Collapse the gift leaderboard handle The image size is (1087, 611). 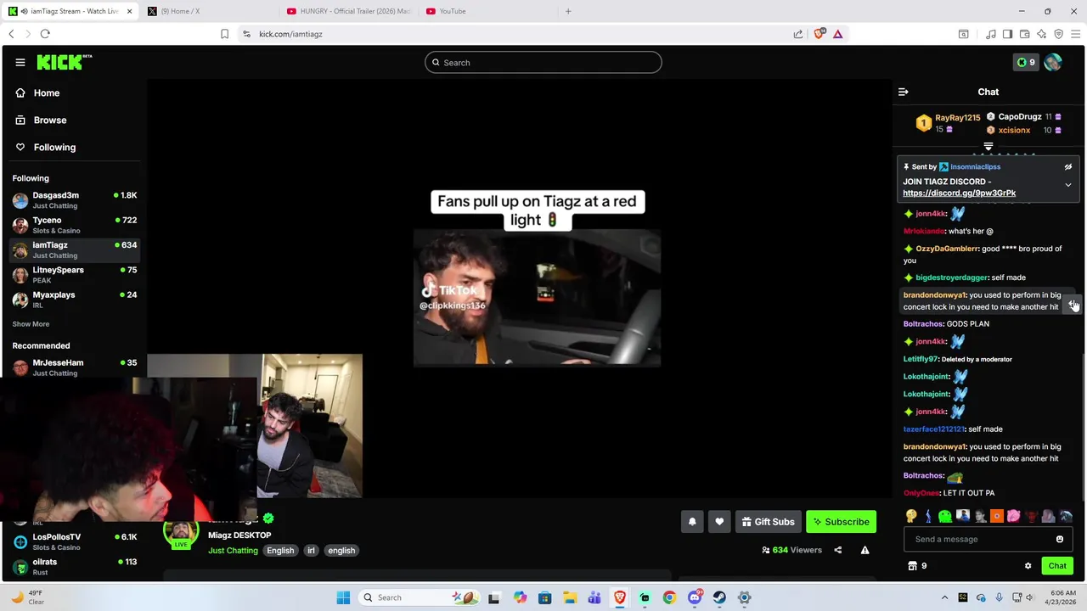988,147
